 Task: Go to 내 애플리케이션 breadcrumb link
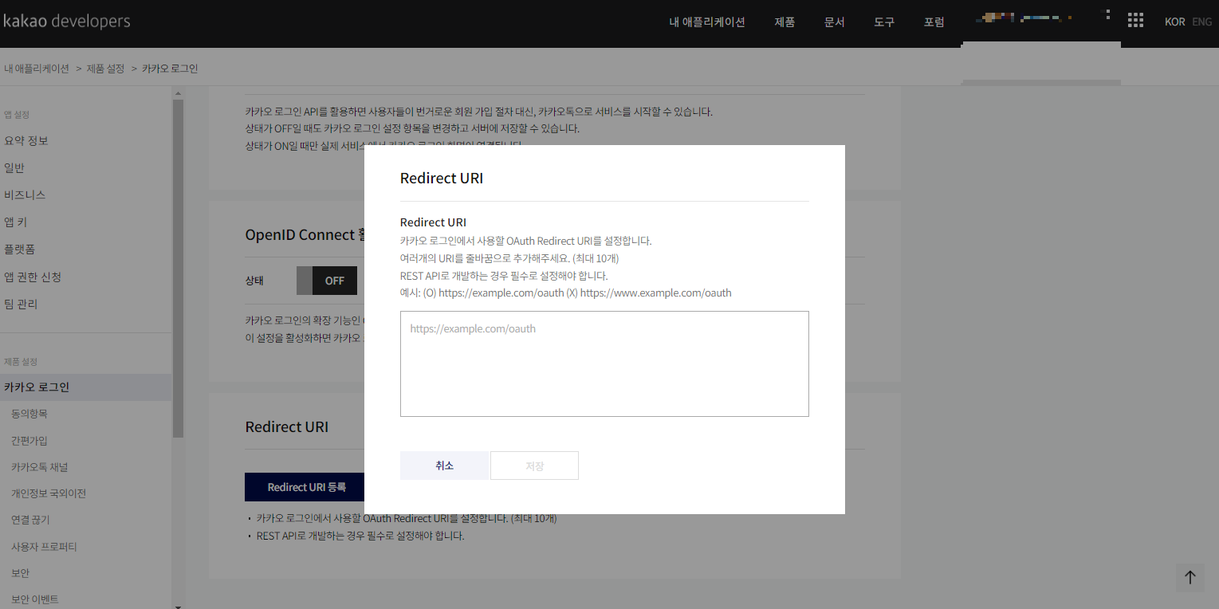(37, 69)
